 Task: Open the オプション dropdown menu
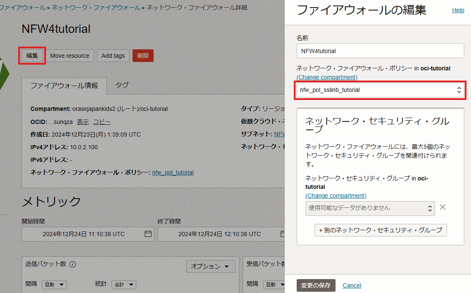coord(210,266)
